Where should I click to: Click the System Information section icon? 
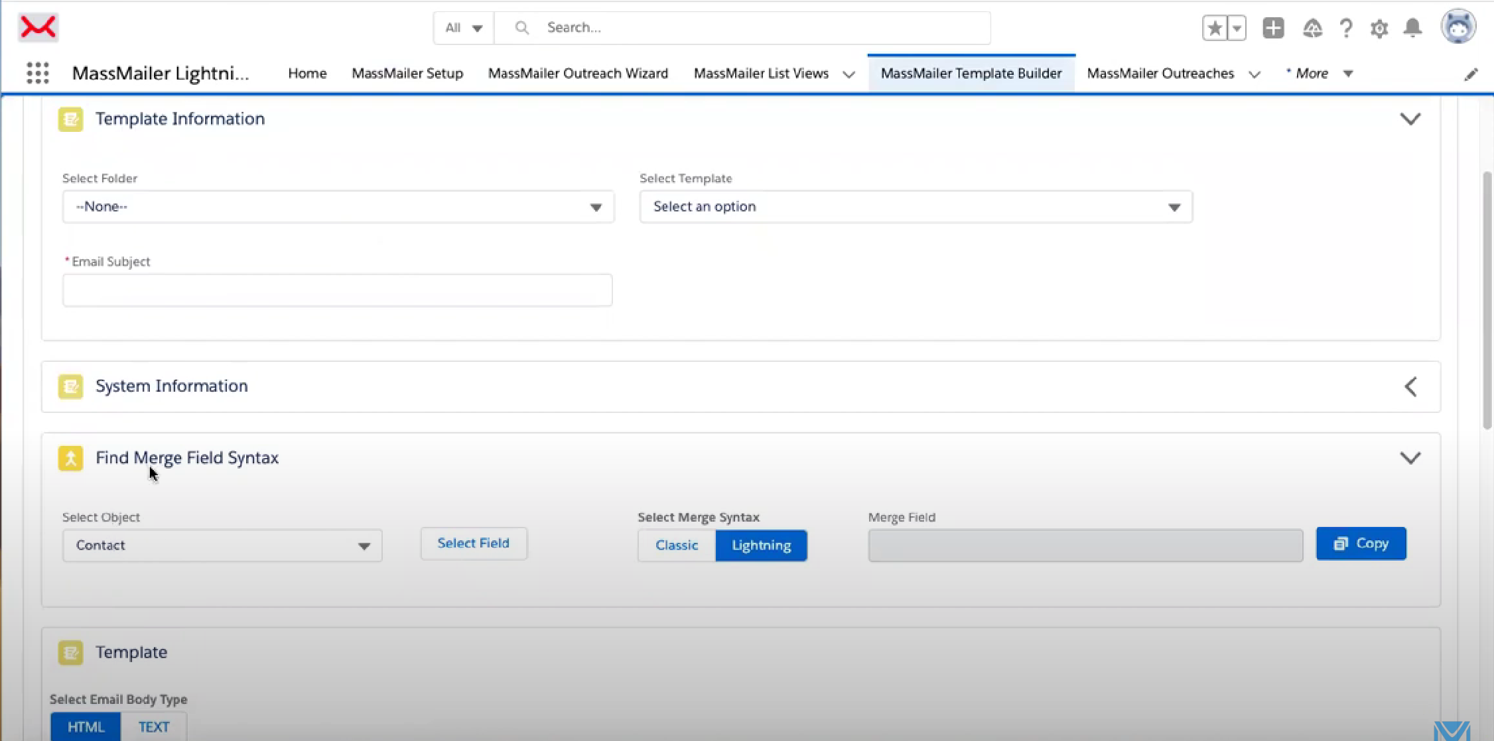(x=70, y=386)
